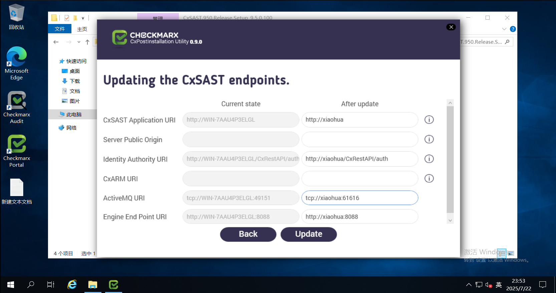Switch Explorer to large icons view

click(x=511, y=253)
